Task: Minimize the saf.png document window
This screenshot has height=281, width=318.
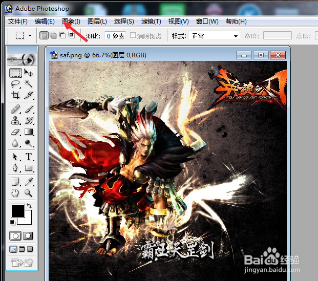Action: click(x=244, y=55)
